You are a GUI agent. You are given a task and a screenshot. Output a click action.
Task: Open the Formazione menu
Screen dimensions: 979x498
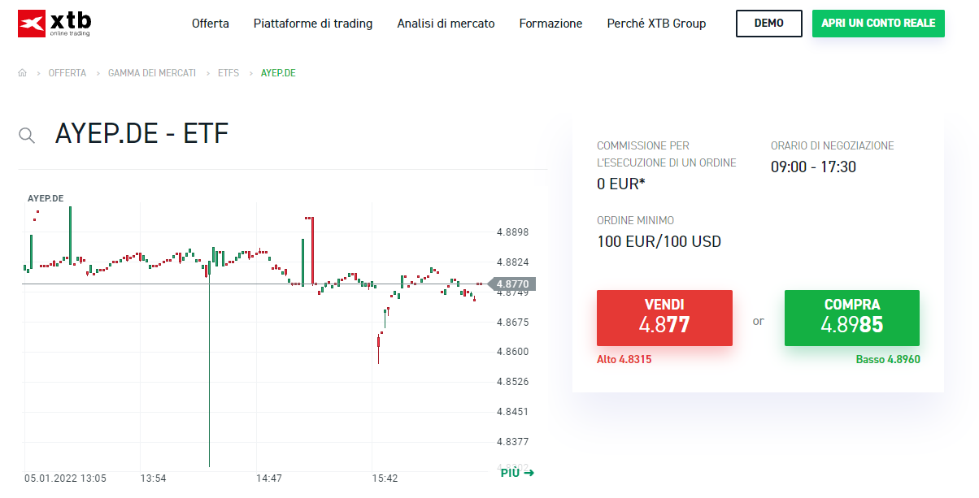tap(550, 24)
